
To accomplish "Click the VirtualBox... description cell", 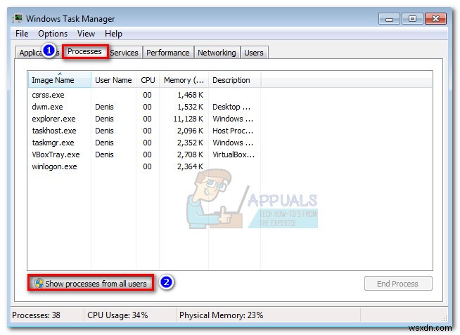I will tap(234, 155).
